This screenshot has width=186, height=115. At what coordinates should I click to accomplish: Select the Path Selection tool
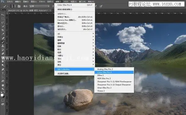(3, 77)
